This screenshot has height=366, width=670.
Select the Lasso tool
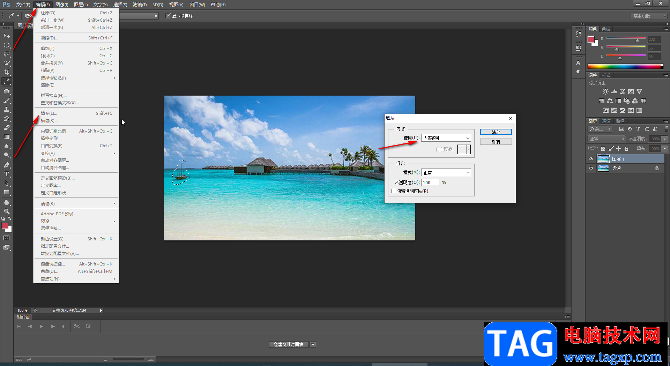tap(7, 54)
